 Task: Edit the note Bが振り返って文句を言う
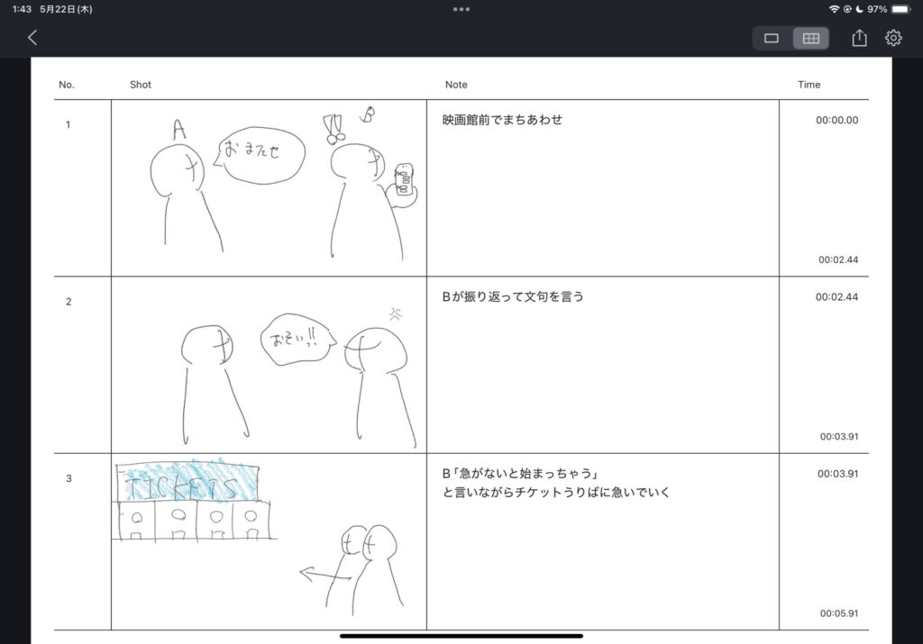pos(513,297)
